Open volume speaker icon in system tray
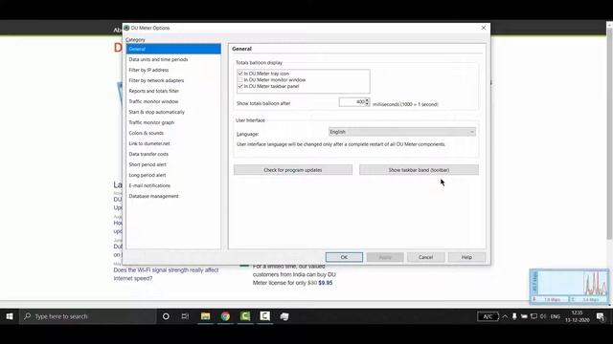This screenshot has width=613, height=344. coord(543,316)
